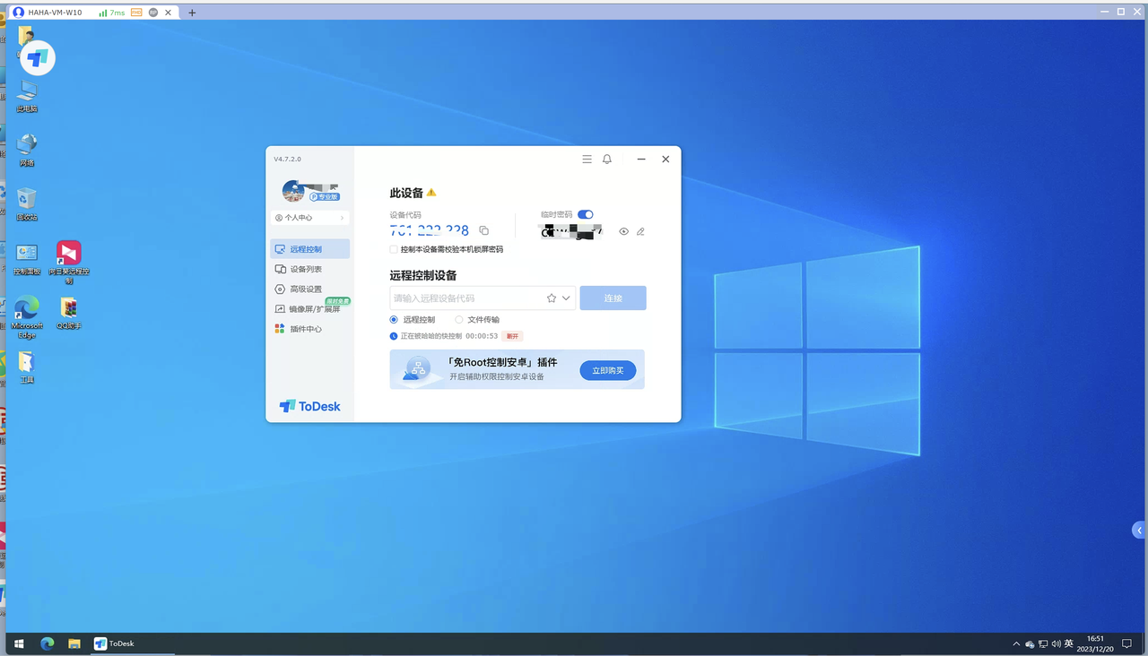Click the 7ms latency indicator

click(x=112, y=13)
